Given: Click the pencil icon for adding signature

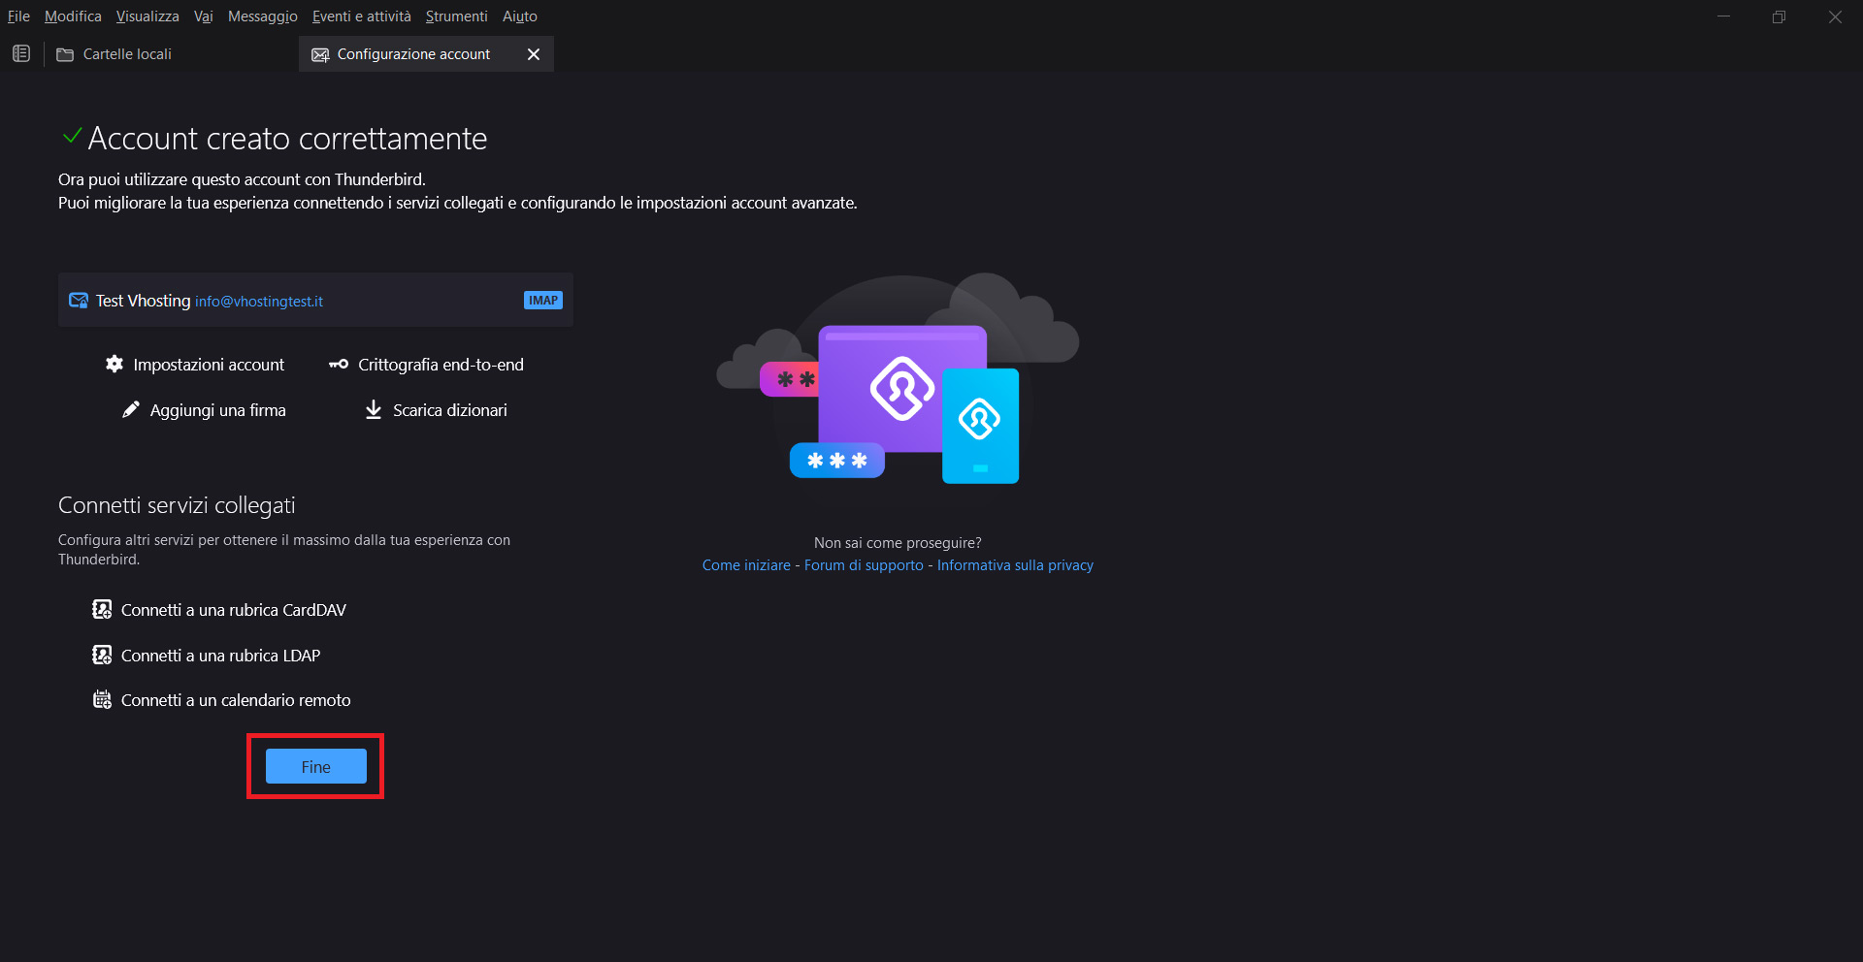Looking at the screenshot, I should pyautogui.click(x=131, y=409).
